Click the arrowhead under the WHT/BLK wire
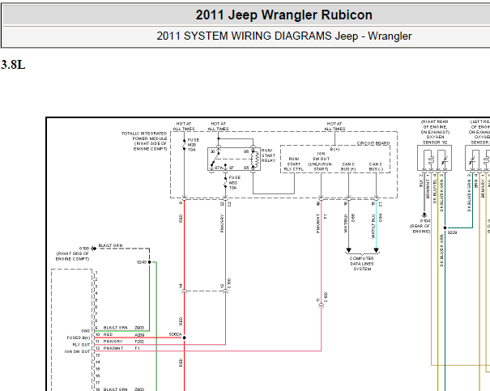Image resolution: width=490 pixels, height=391 pixels. click(x=348, y=250)
